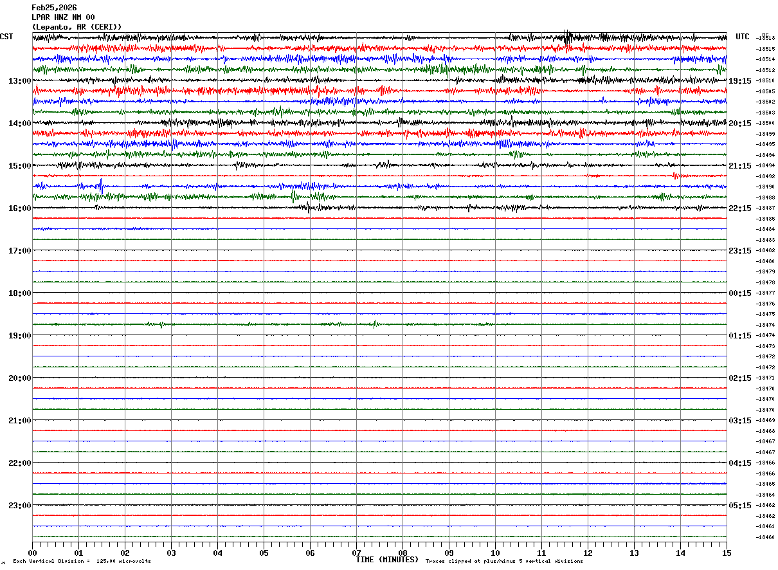778x570 pixels.
Task: Click minute tick label '07' on time axis
Action: point(356,553)
